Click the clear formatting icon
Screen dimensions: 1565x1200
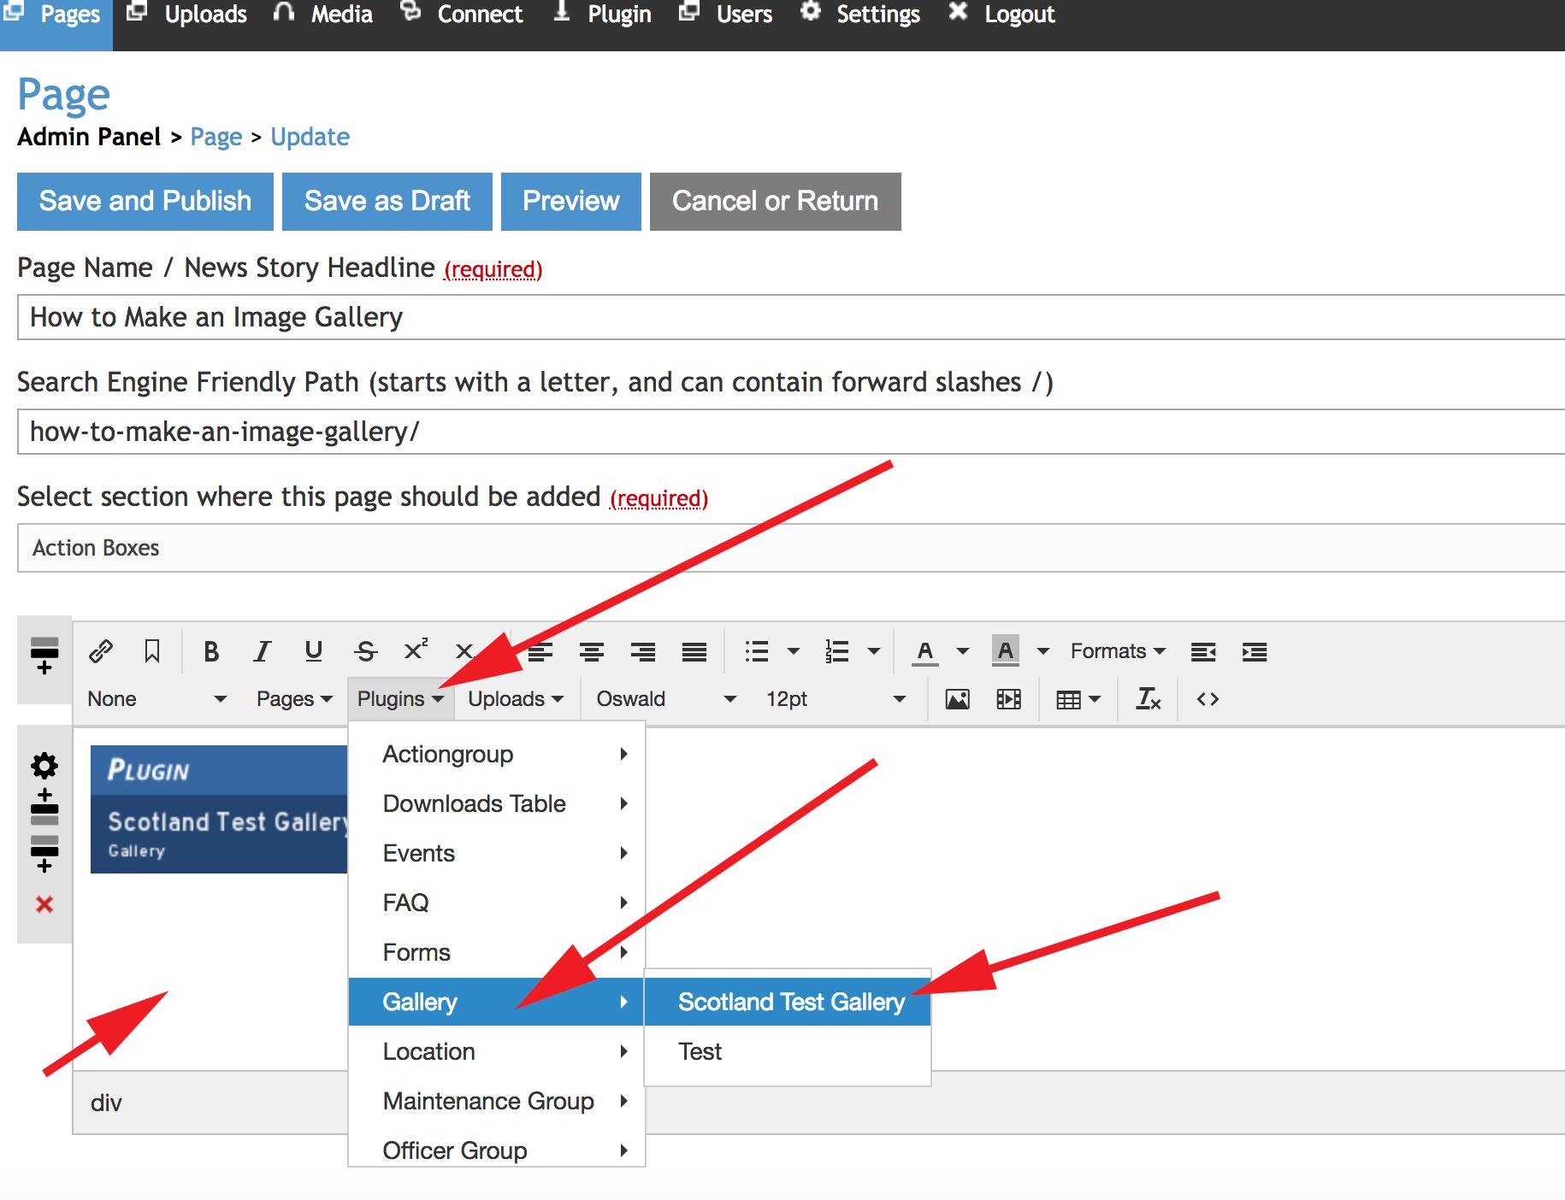(x=1148, y=699)
